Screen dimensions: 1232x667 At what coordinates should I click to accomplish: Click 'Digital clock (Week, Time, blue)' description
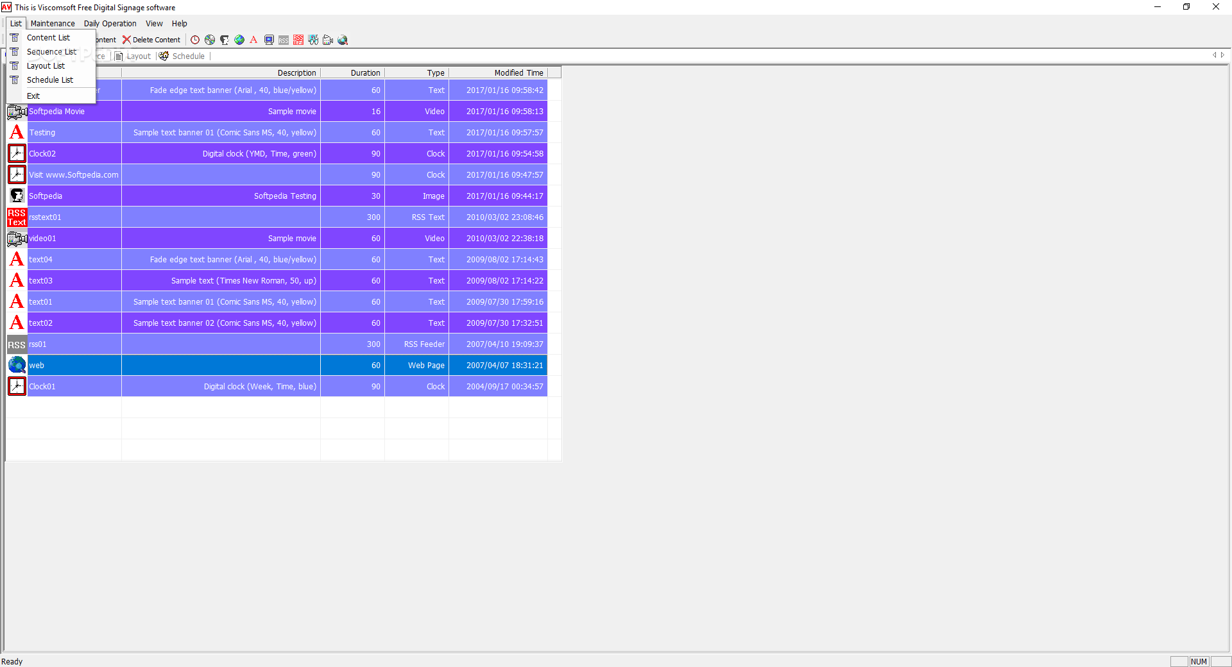click(260, 387)
